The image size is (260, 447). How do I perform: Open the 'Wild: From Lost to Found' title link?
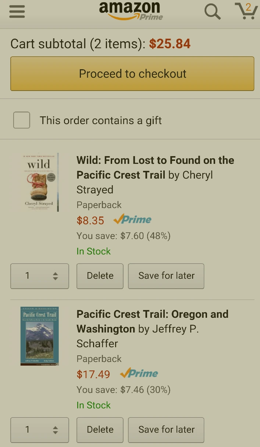click(x=155, y=168)
